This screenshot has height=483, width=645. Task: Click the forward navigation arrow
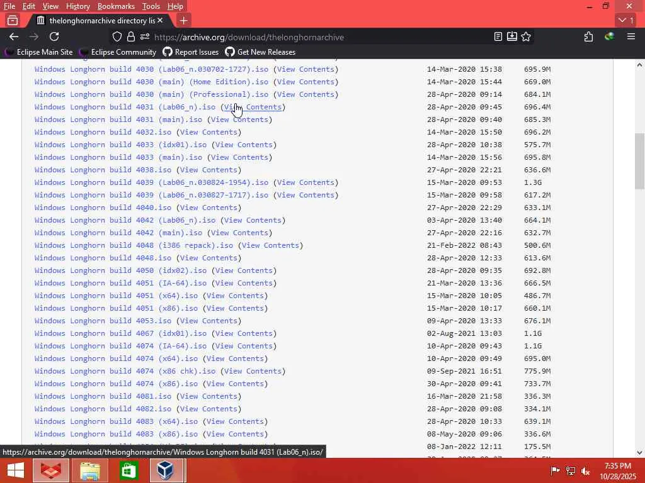[x=34, y=37]
